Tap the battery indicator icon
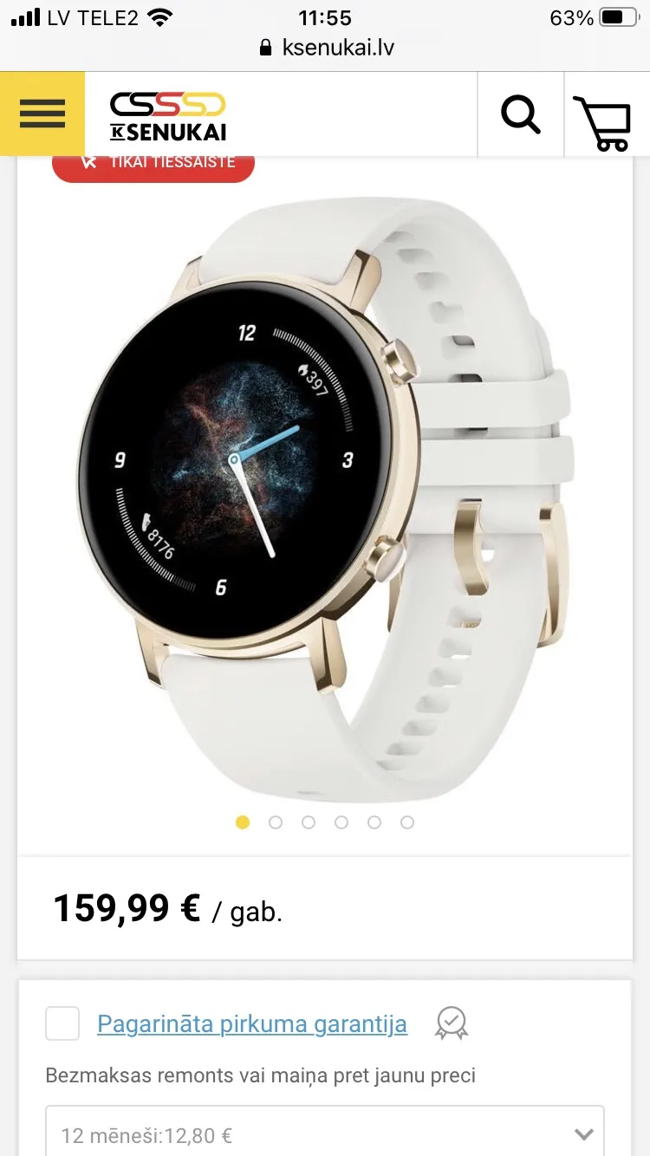650x1156 pixels. pyautogui.click(x=619, y=17)
